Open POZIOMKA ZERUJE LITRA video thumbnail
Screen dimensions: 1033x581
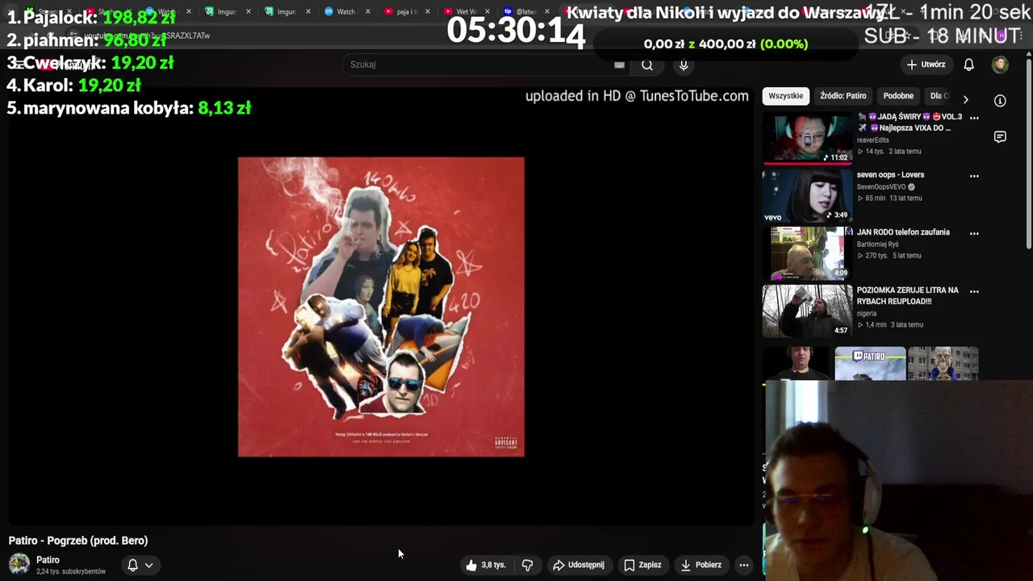click(807, 311)
